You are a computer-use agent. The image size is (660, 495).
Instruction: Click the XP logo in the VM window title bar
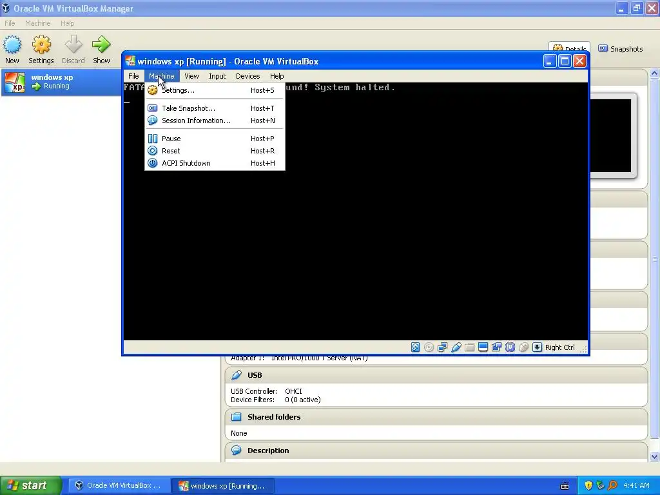(130, 61)
